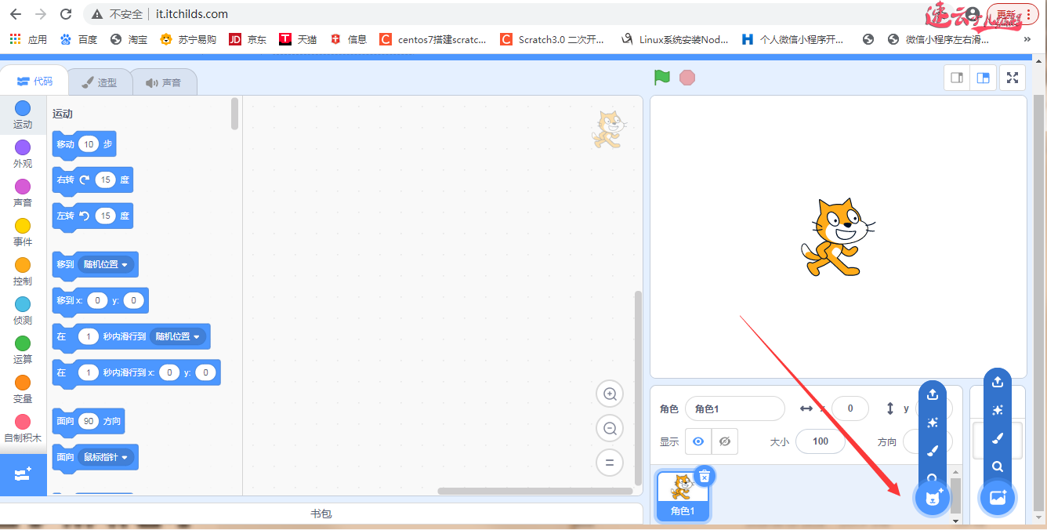1047x530 pixels.
Task: Select the paint-a-new-sprite brush icon
Action: point(932,451)
